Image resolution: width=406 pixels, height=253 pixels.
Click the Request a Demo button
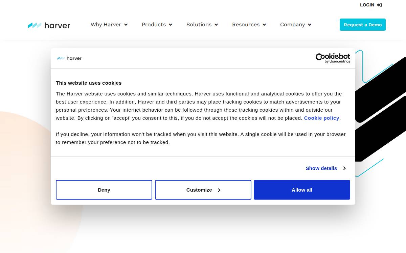coord(363,25)
